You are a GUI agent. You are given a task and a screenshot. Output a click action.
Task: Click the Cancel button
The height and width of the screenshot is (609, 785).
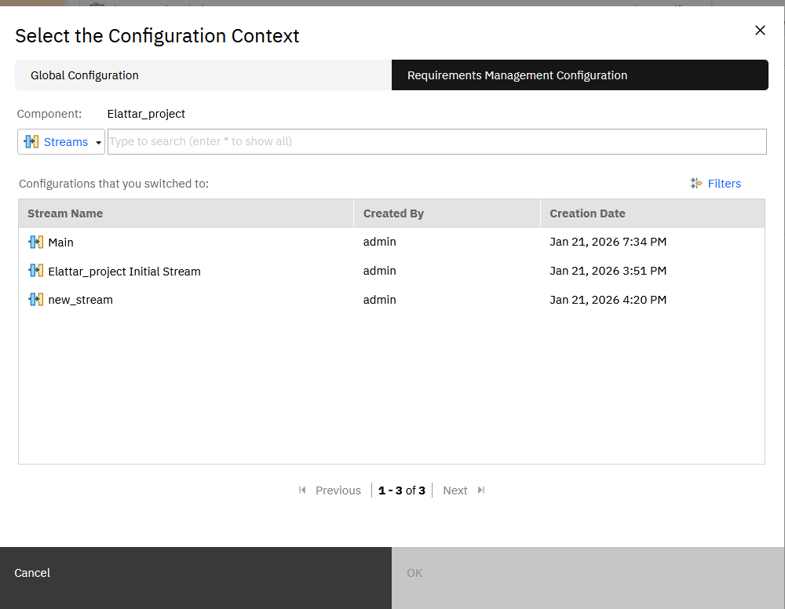[31, 573]
